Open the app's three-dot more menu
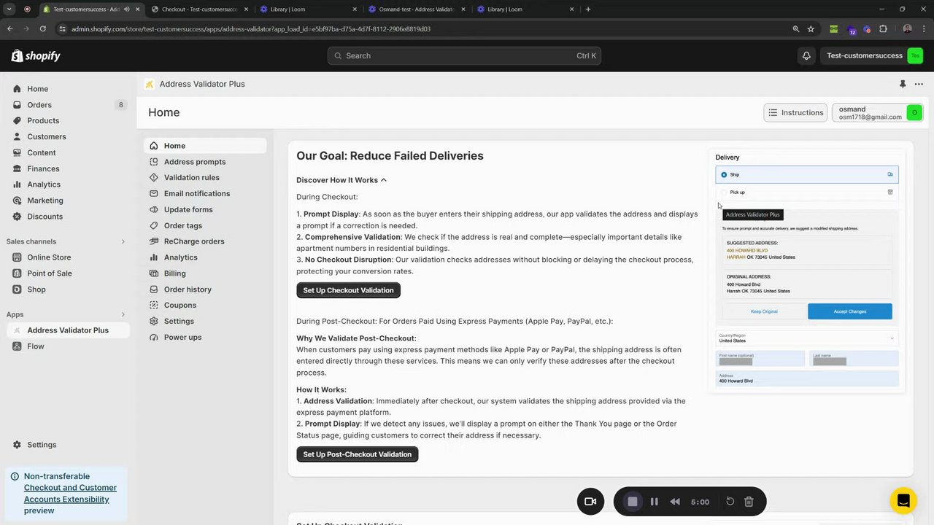934x525 pixels. click(919, 84)
